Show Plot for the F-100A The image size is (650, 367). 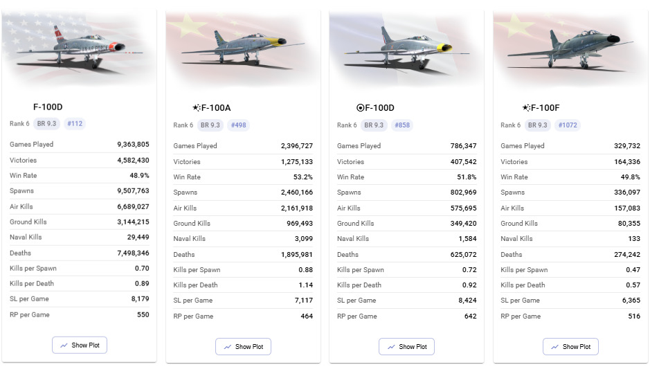click(x=243, y=346)
